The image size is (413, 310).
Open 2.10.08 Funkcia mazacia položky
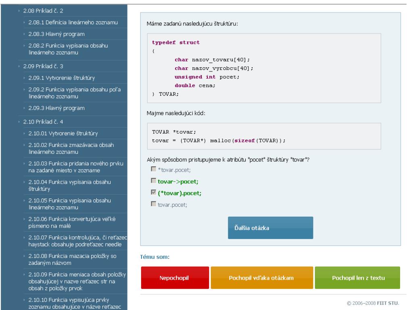73,260
